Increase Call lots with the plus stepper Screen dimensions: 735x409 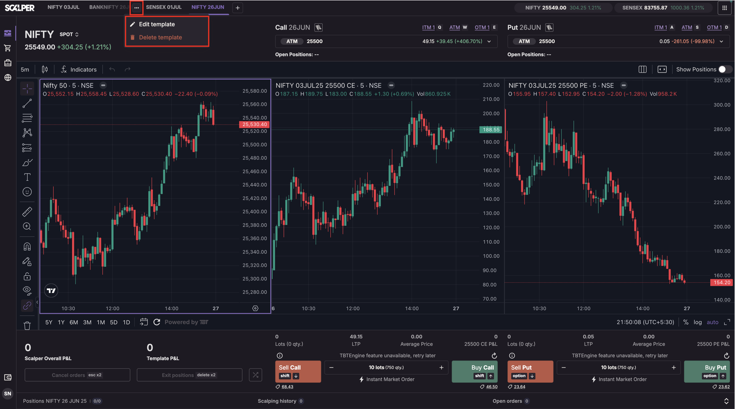point(442,368)
